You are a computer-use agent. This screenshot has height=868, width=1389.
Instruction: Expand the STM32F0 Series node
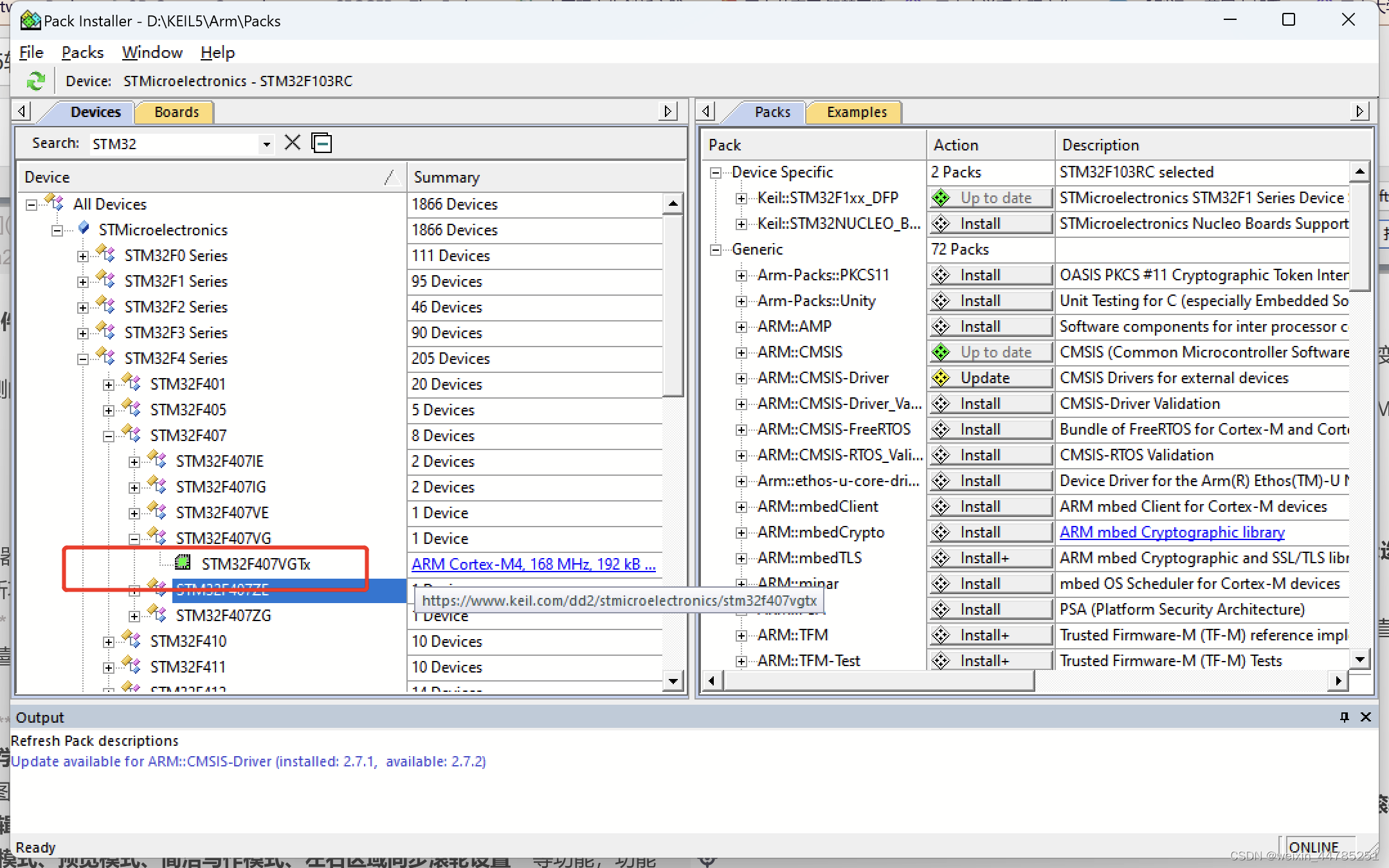(x=83, y=256)
